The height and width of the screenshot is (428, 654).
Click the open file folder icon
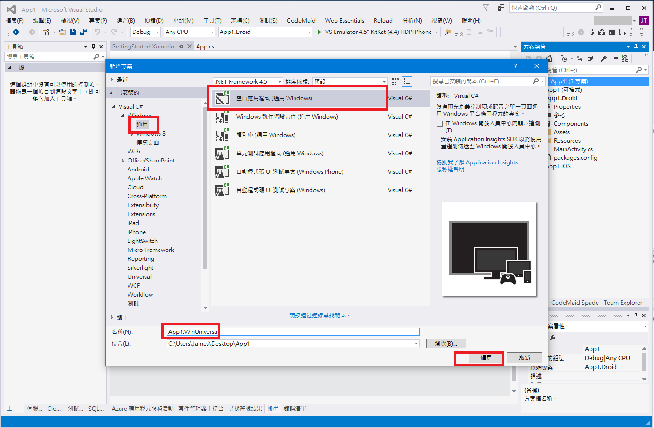pyautogui.click(x=63, y=32)
